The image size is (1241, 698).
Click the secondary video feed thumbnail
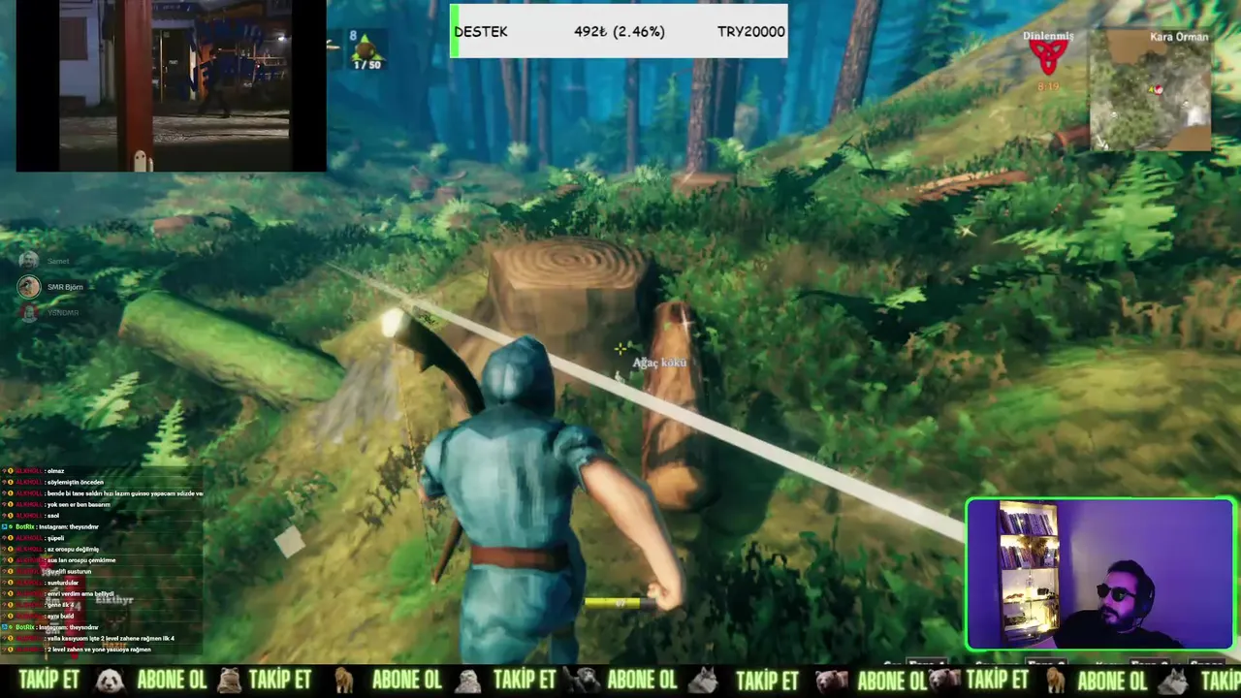point(171,85)
